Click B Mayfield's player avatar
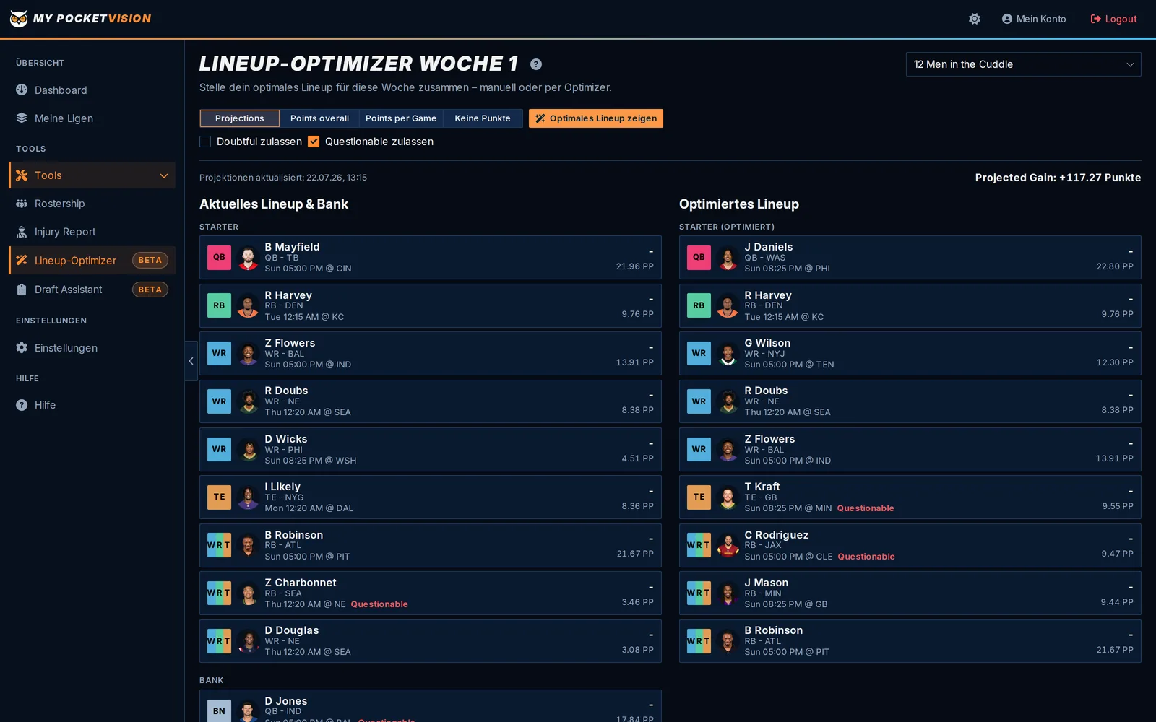Image resolution: width=1156 pixels, height=722 pixels. (249, 258)
